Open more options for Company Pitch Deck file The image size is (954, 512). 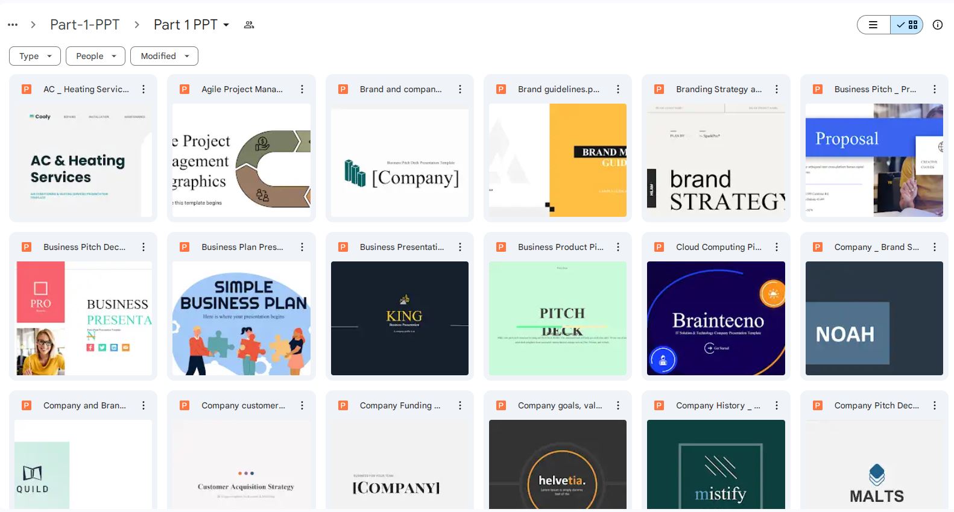[x=934, y=405]
